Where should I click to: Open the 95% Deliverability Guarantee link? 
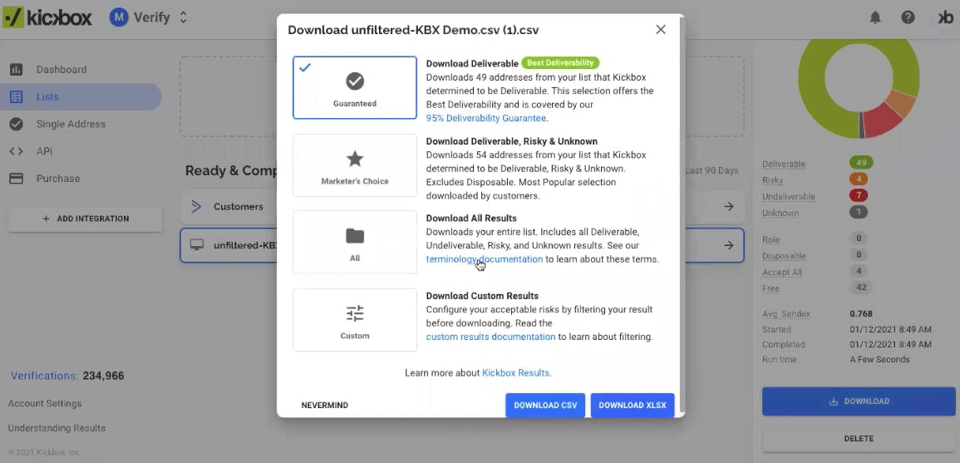486,118
